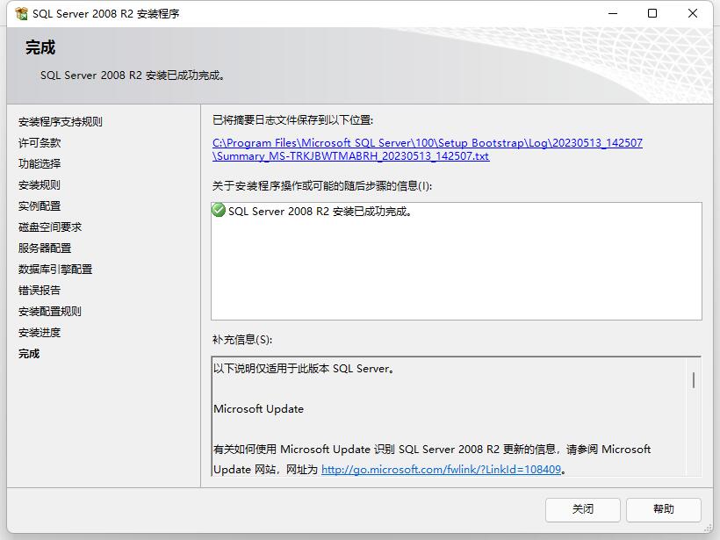This screenshot has width=720, height=540.
Task: Maximize the SQL Server setup window
Action: [x=652, y=13]
